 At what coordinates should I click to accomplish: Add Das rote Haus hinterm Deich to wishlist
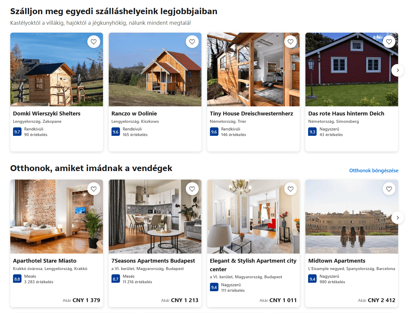[x=389, y=42]
